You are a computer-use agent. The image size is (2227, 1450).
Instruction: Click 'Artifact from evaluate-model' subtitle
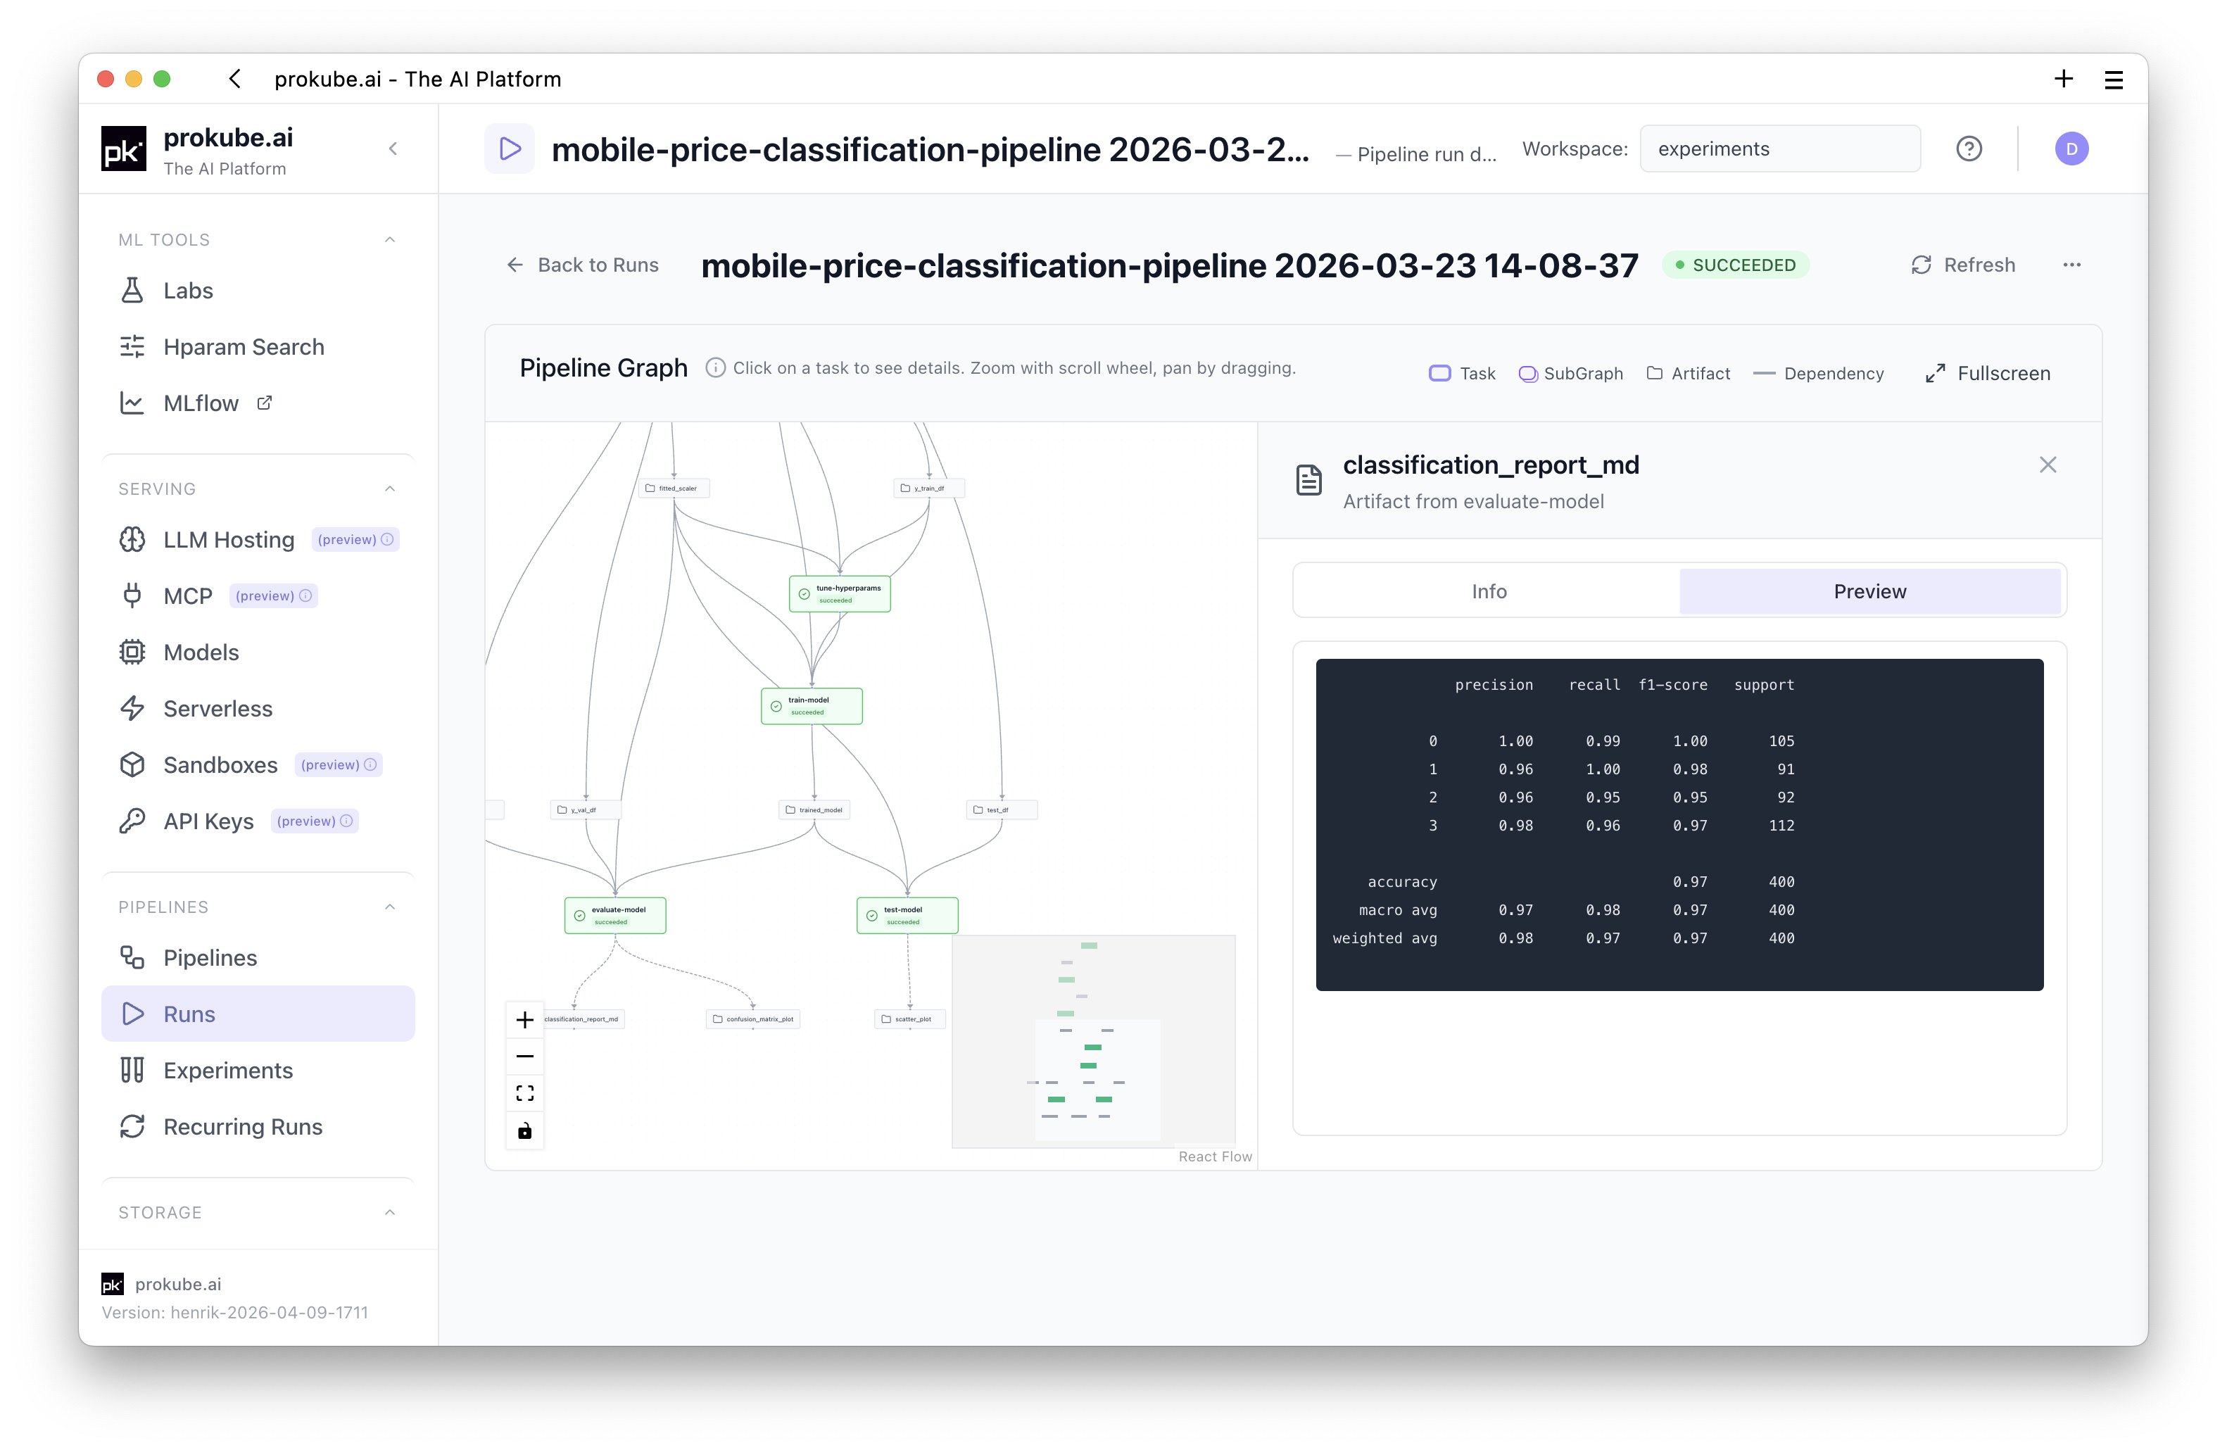coord(1472,501)
